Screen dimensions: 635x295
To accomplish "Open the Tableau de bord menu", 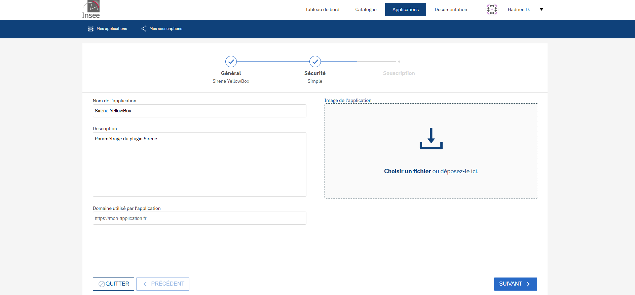I will [x=322, y=9].
